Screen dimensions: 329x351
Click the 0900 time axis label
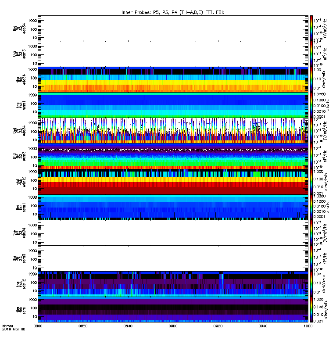point(173,326)
